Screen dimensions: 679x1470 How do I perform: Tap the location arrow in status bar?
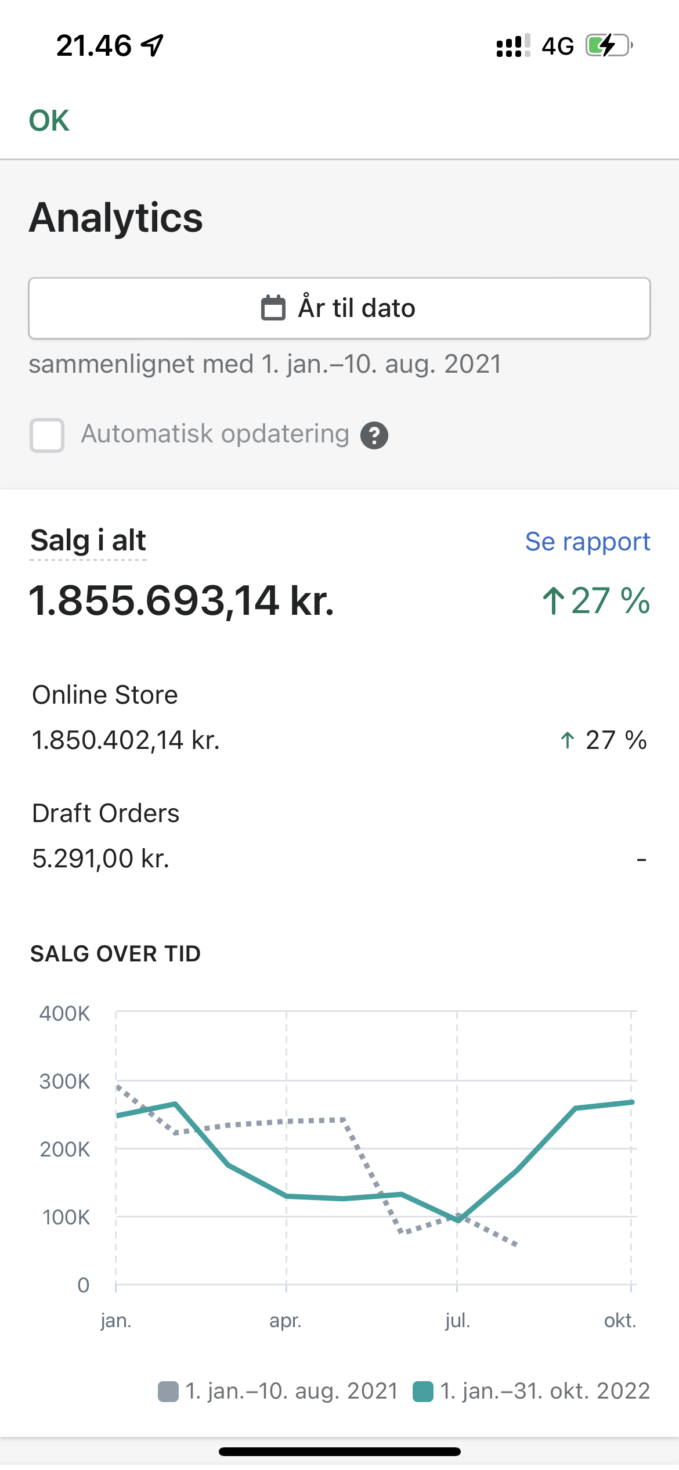(x=153, y=45)
